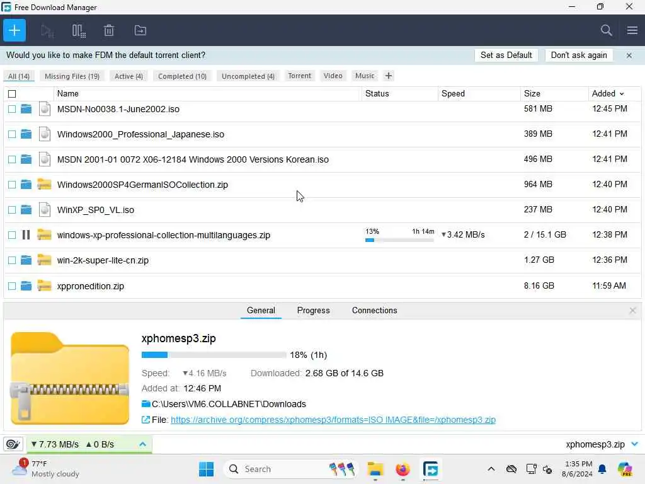The width and height of the screenshot is (645, 484).
Task: Toggle the select-all header checkbox
Action: pos(12,94)
